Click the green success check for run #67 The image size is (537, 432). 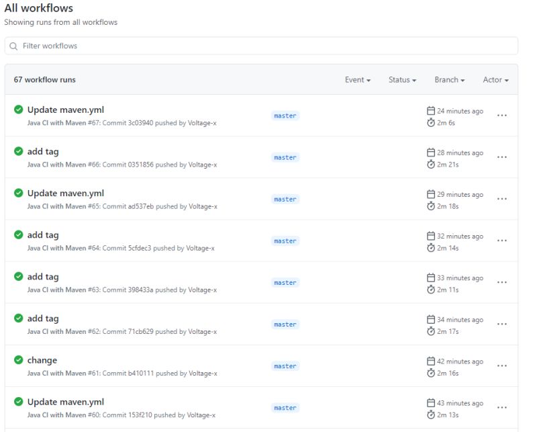[x=18, y=108]
